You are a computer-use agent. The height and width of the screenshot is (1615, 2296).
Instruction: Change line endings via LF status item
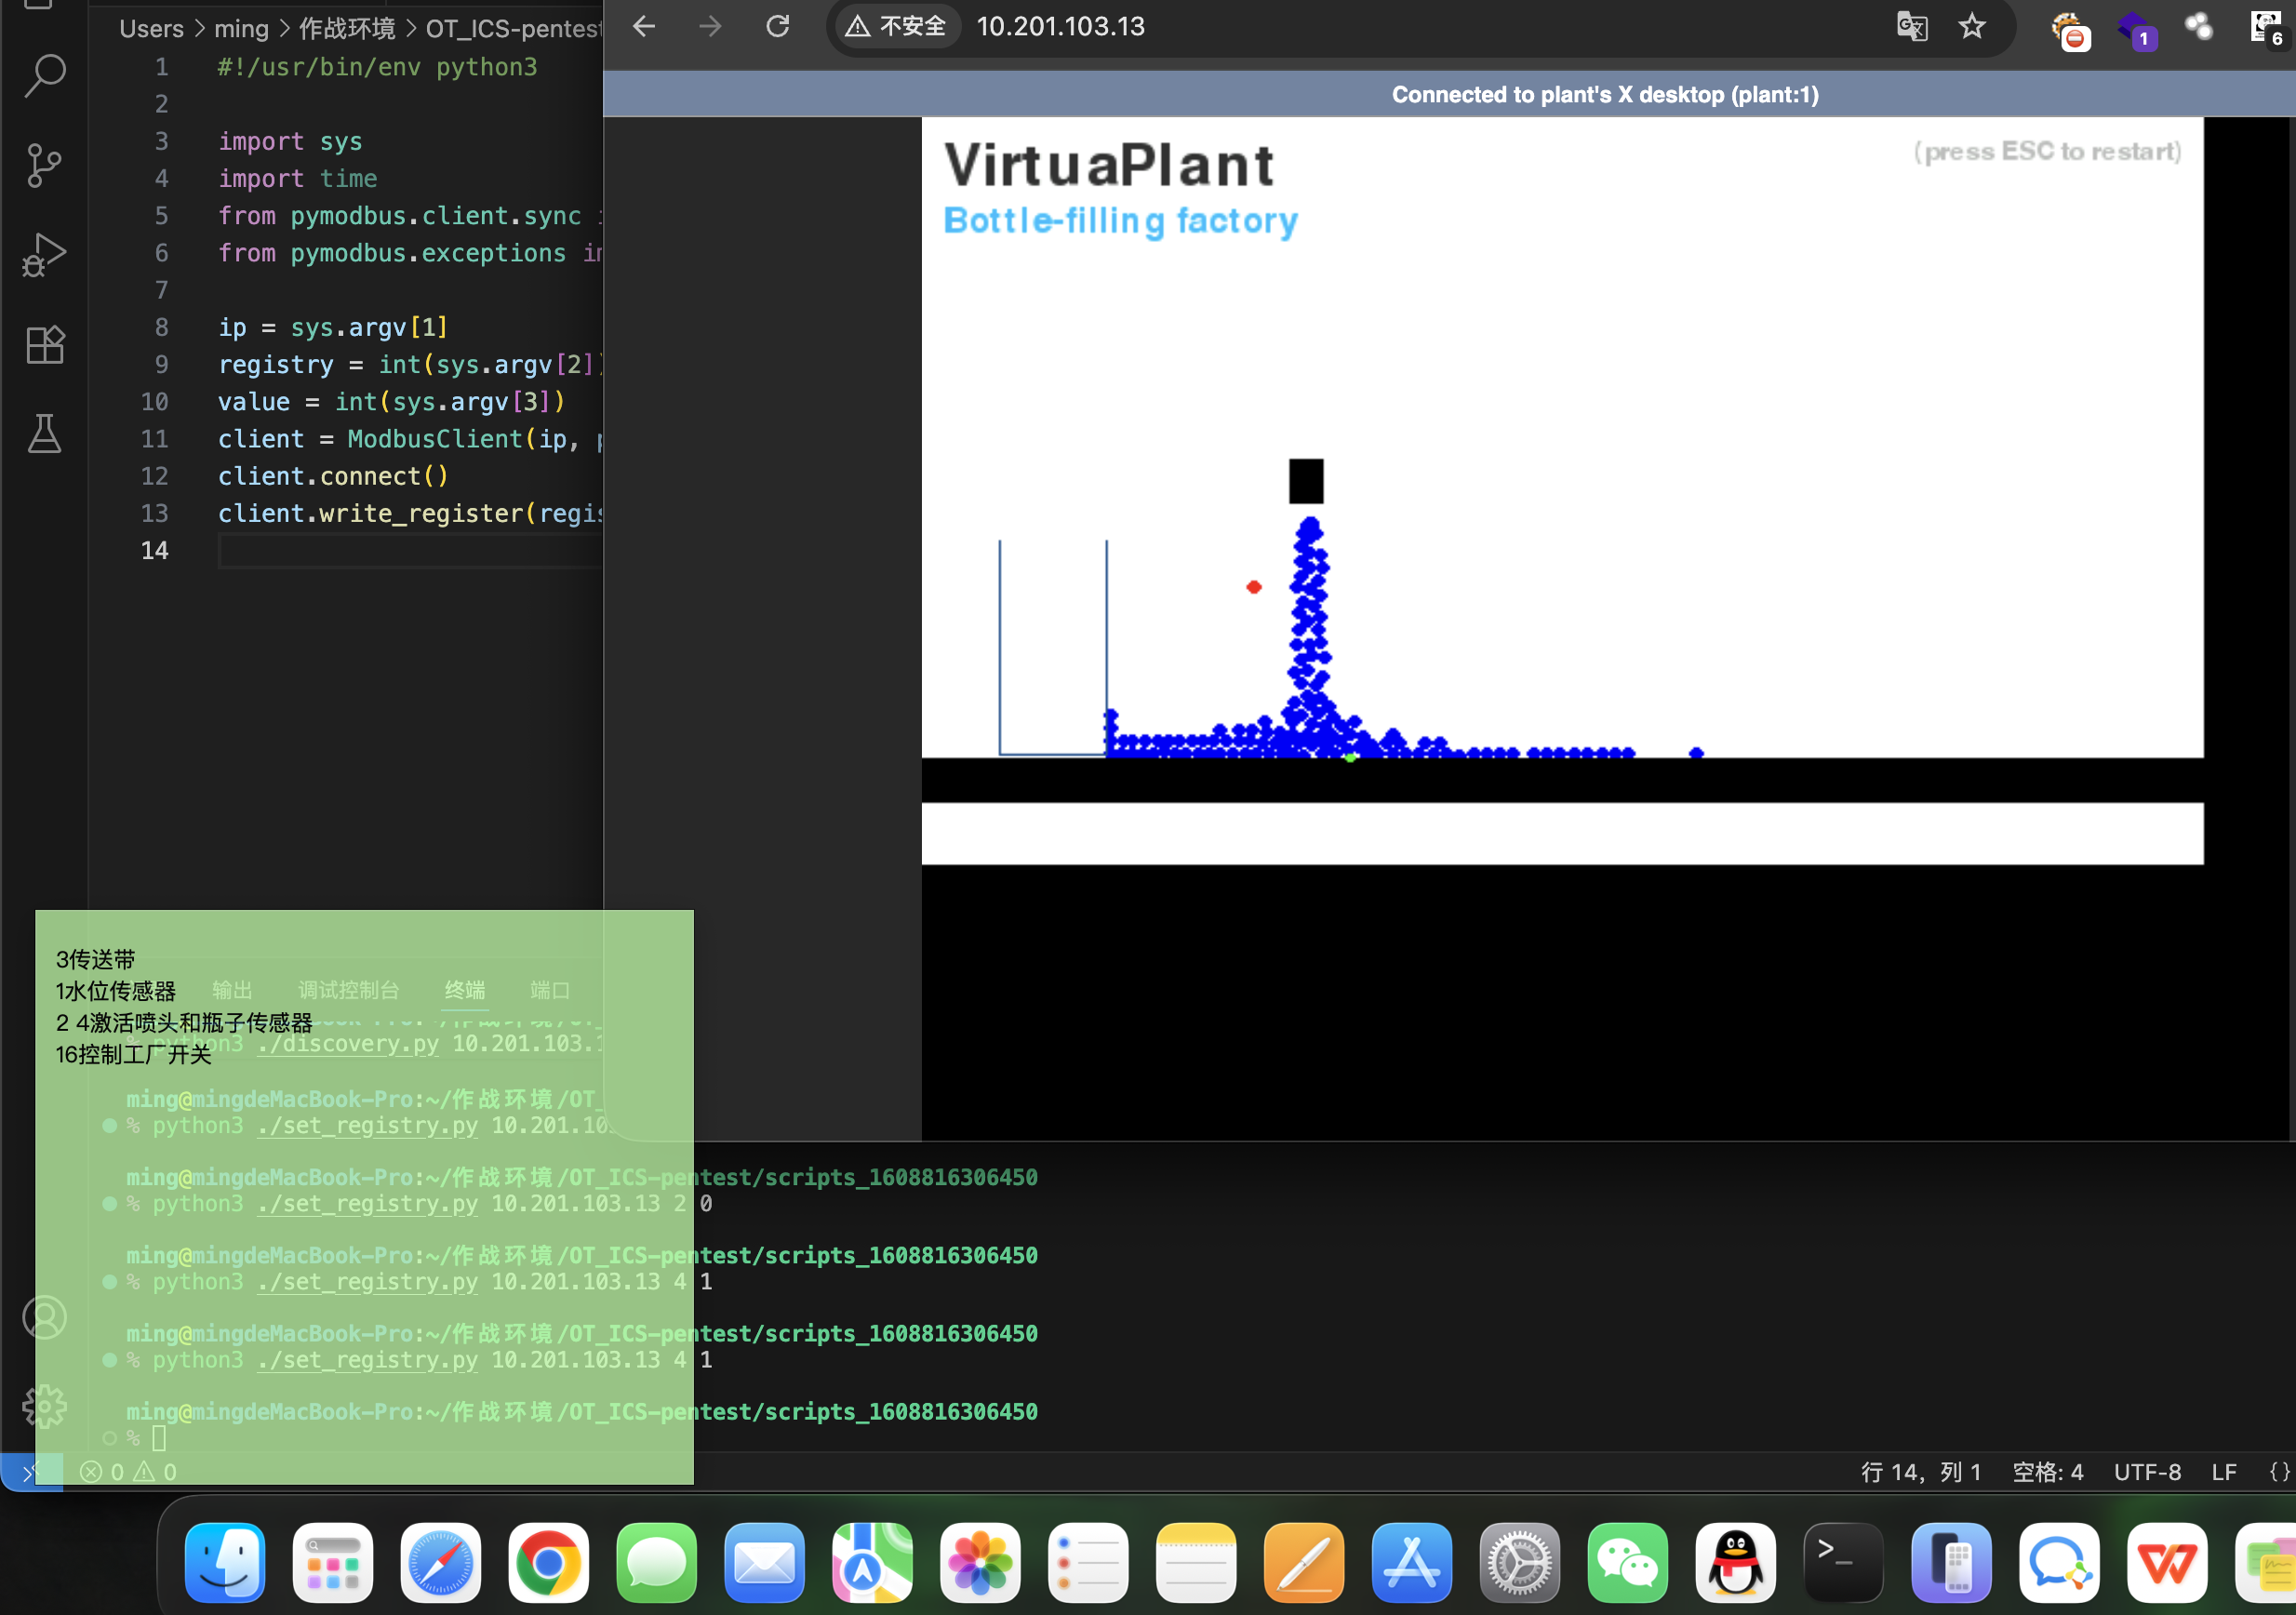[x=2223, y=1471]
